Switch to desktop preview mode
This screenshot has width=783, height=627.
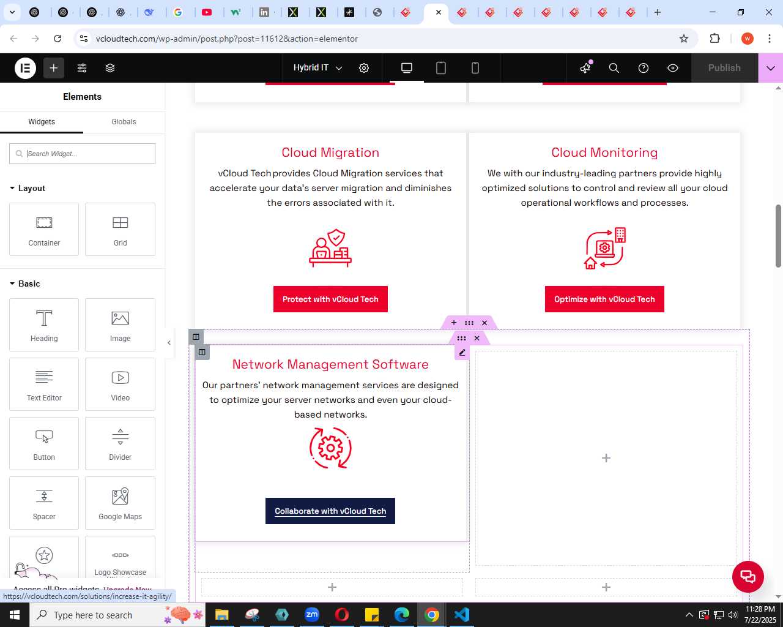pos(407,68)
